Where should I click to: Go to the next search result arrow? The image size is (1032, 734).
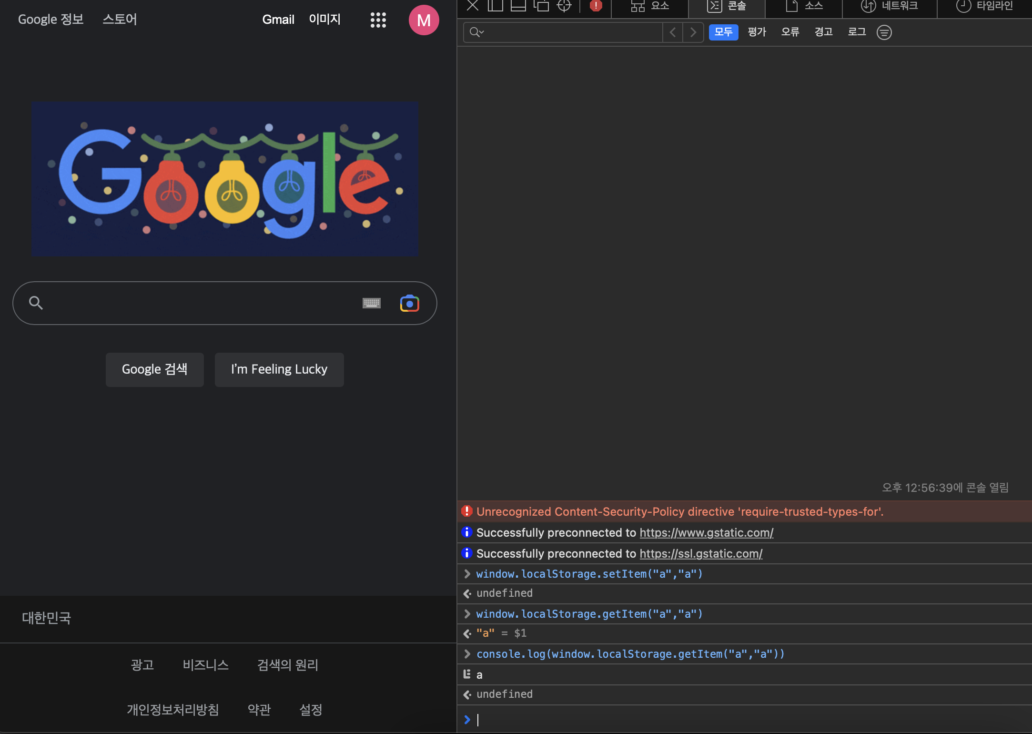pyautogui.click(x=693, y=32)
